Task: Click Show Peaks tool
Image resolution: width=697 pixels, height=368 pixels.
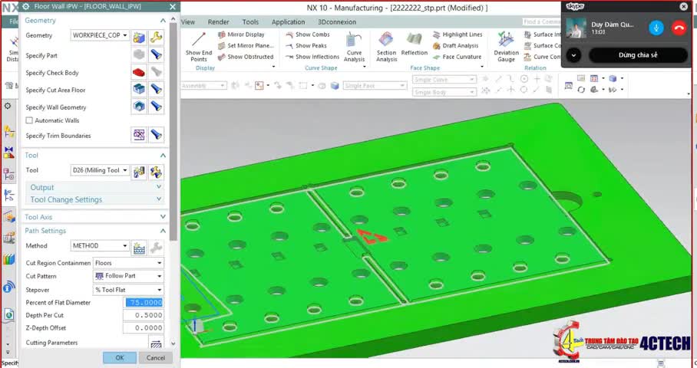Action: pos(306,45)
